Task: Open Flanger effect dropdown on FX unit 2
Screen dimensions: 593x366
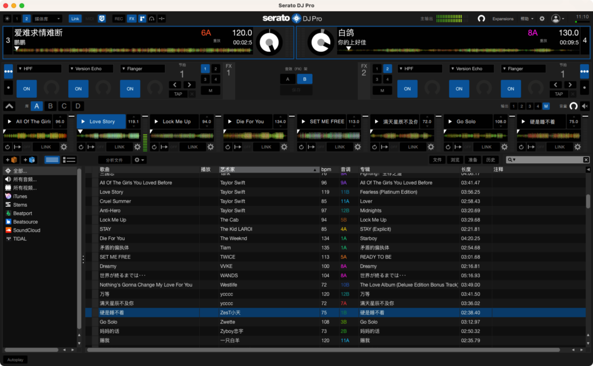Action: point(523,69)
